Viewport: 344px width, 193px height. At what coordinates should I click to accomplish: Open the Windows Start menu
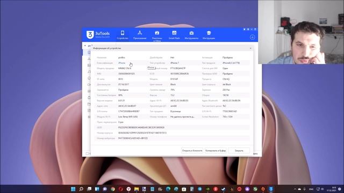click(x=73, y=189)
